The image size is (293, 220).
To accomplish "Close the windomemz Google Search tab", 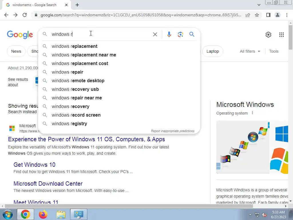I will click(66, 5).
